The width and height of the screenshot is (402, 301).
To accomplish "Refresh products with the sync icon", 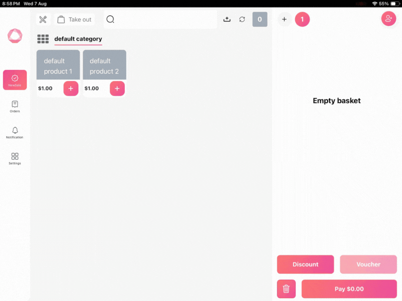I will [x=242, y=20].
